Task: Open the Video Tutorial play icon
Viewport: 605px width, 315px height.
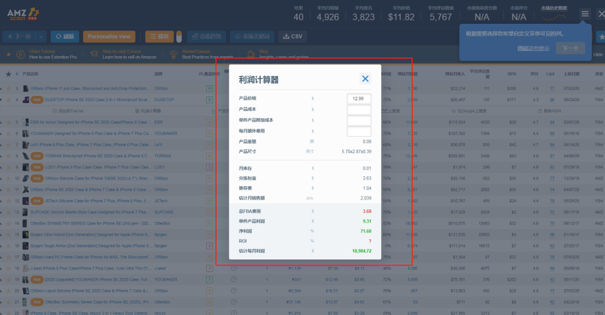Action: click(20, 54)
